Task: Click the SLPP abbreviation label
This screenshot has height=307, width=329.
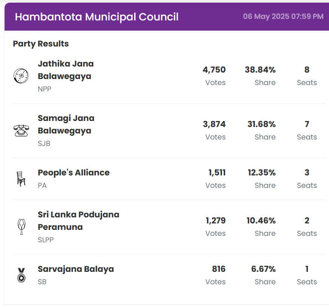Action: click(46, 240)
